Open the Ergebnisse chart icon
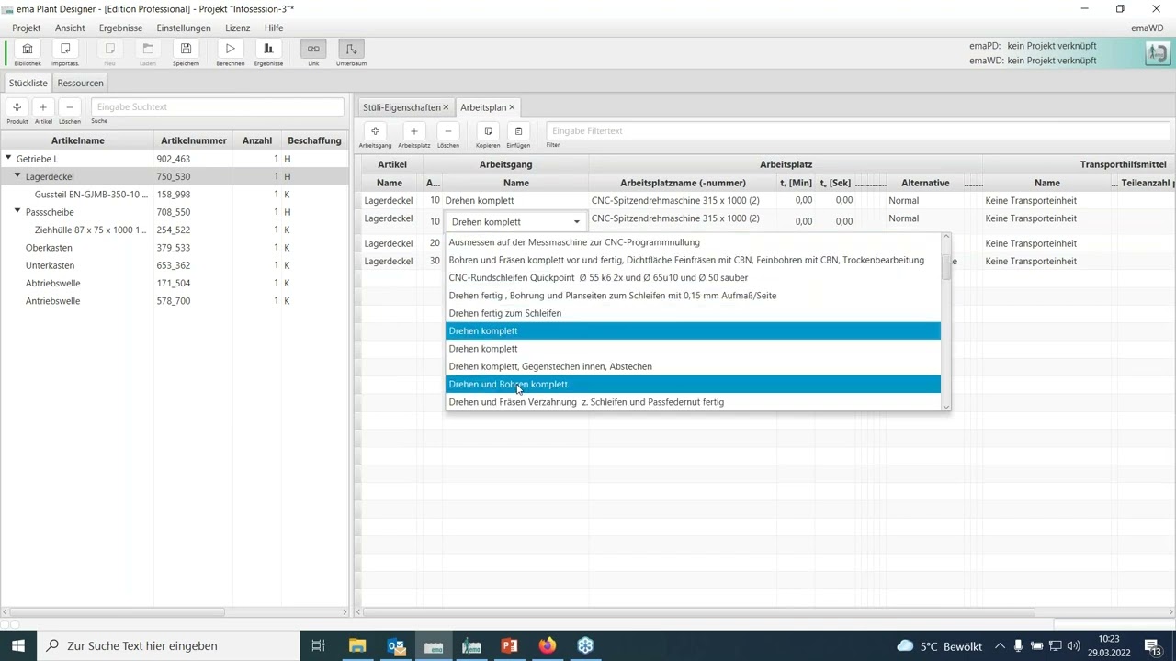The height and width of the screenshot is (661, 1176). [268, 50]
